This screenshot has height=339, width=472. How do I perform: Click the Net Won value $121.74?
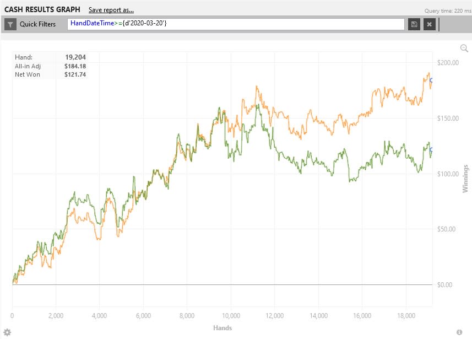[x=75, y=74]
